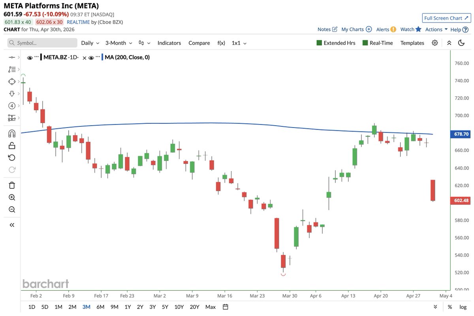Click the blue 678.70 MA price label
Screen dimensions: 474x316
(x=460, y=134)
